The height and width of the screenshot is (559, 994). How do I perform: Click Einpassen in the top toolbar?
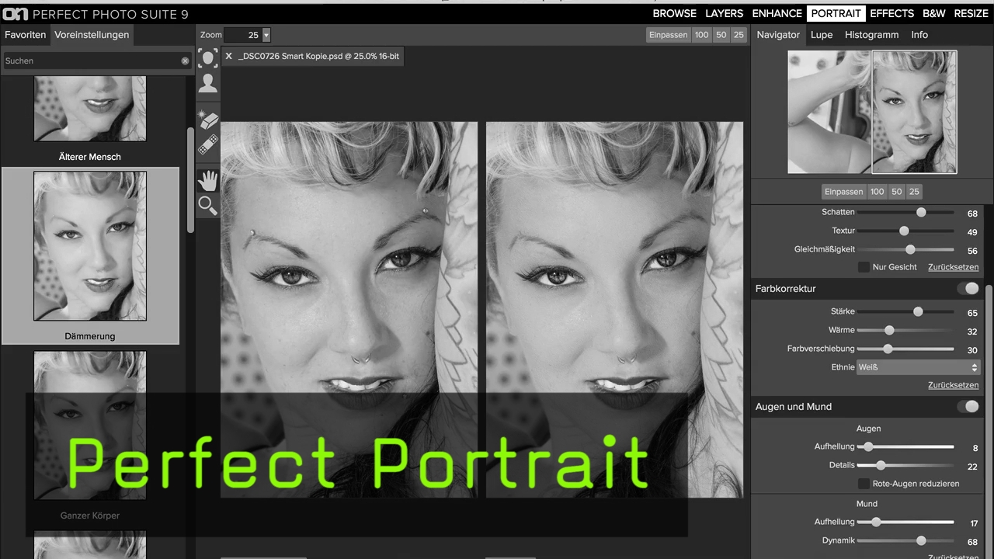click(669, 35)
